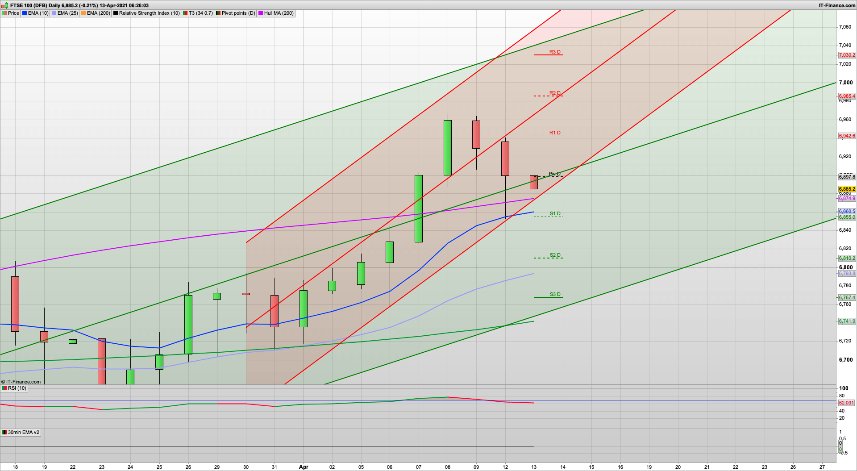
Task: Click the 30min EMA v2 color swatch
Action: click(x=4, y=432)
